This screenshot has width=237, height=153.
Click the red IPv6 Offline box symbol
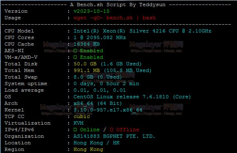[111, 130]
